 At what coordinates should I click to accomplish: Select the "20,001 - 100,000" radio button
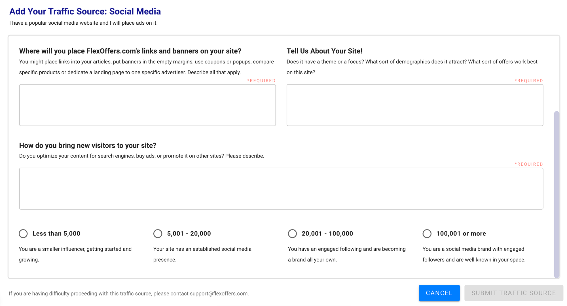pyautogui.click(x=292, y=233)
